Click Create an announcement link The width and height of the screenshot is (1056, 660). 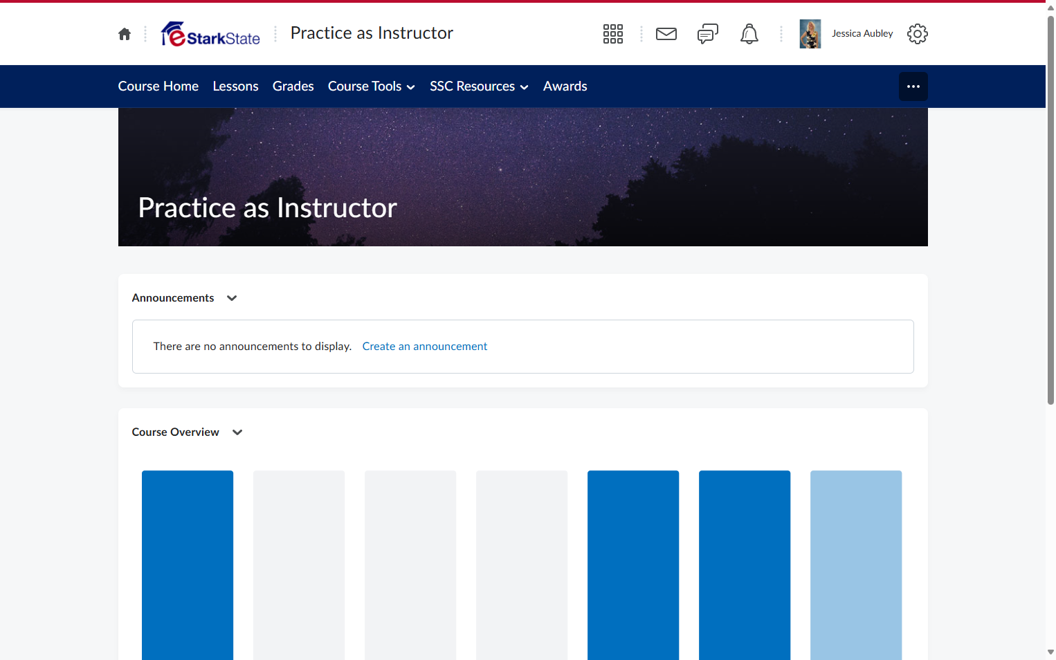click(425, 347)
